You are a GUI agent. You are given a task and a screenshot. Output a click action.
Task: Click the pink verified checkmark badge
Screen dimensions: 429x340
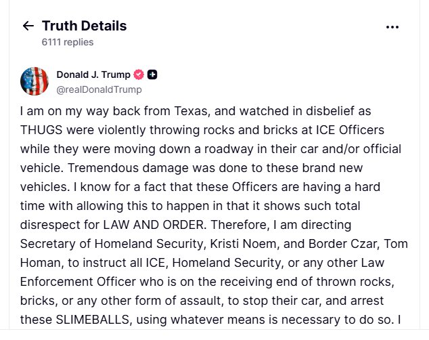[x=139, y=75]
